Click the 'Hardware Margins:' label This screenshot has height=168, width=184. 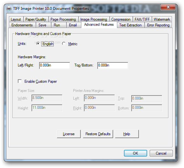32,57
